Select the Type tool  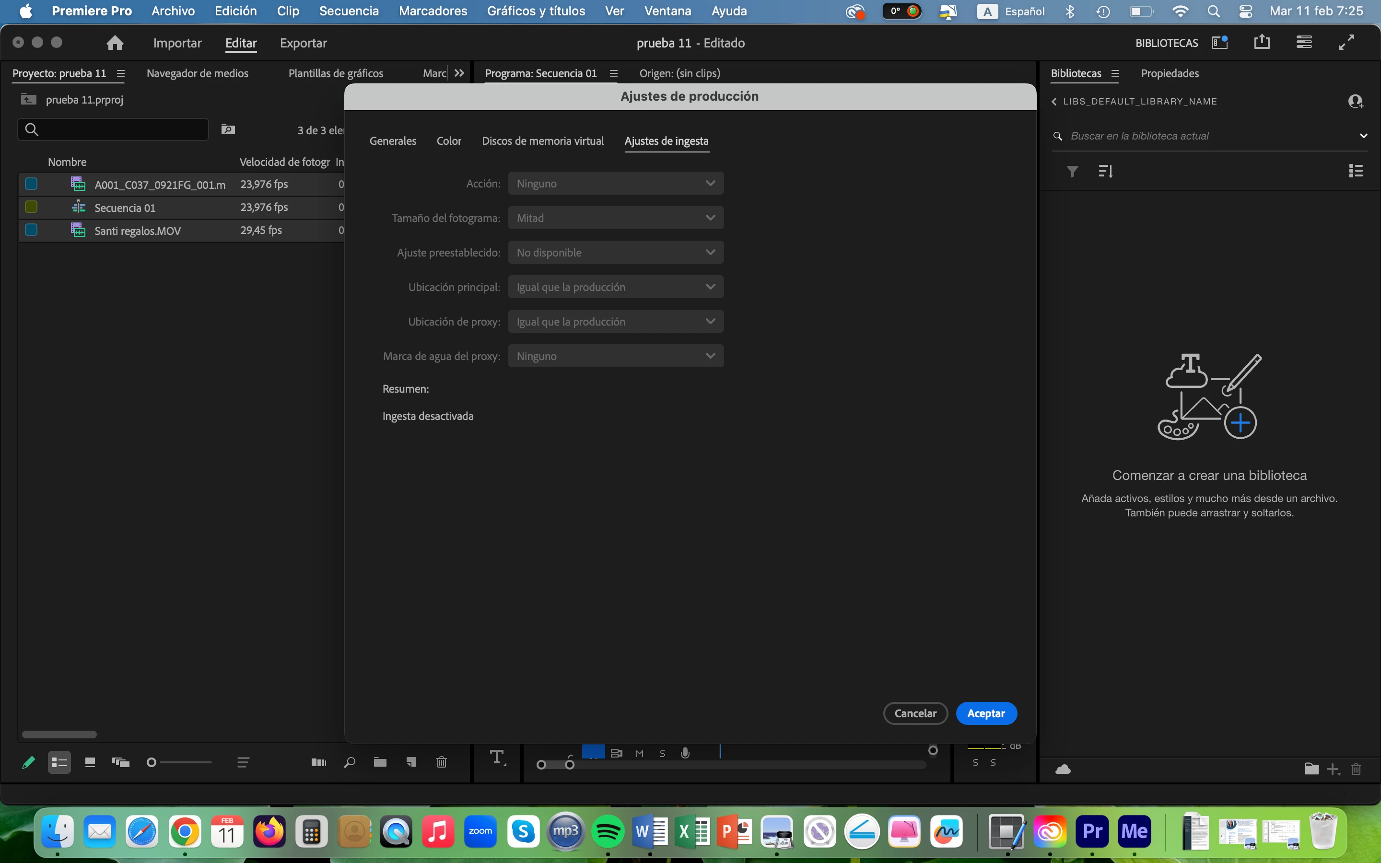[x=498, y=758]
